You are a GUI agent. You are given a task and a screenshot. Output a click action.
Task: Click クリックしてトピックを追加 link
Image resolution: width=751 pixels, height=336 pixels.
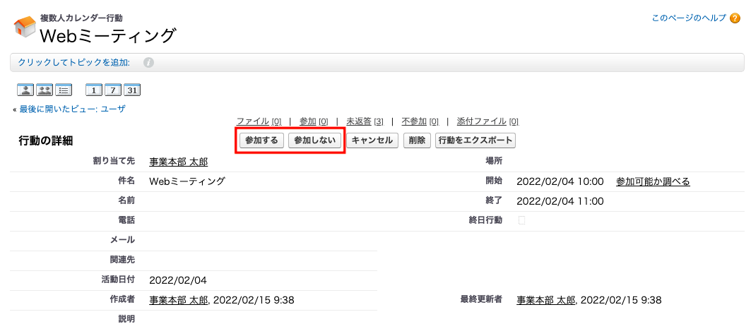click(74, 63)
